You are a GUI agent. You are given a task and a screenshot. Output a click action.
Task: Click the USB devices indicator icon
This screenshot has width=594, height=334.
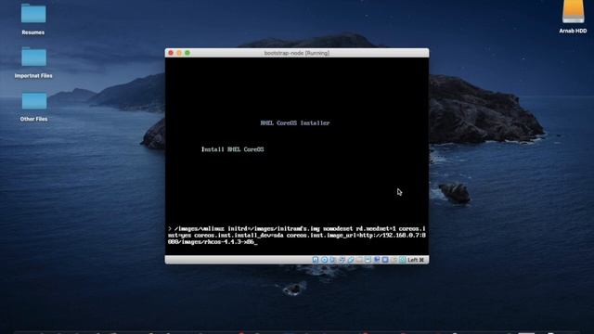351,260
